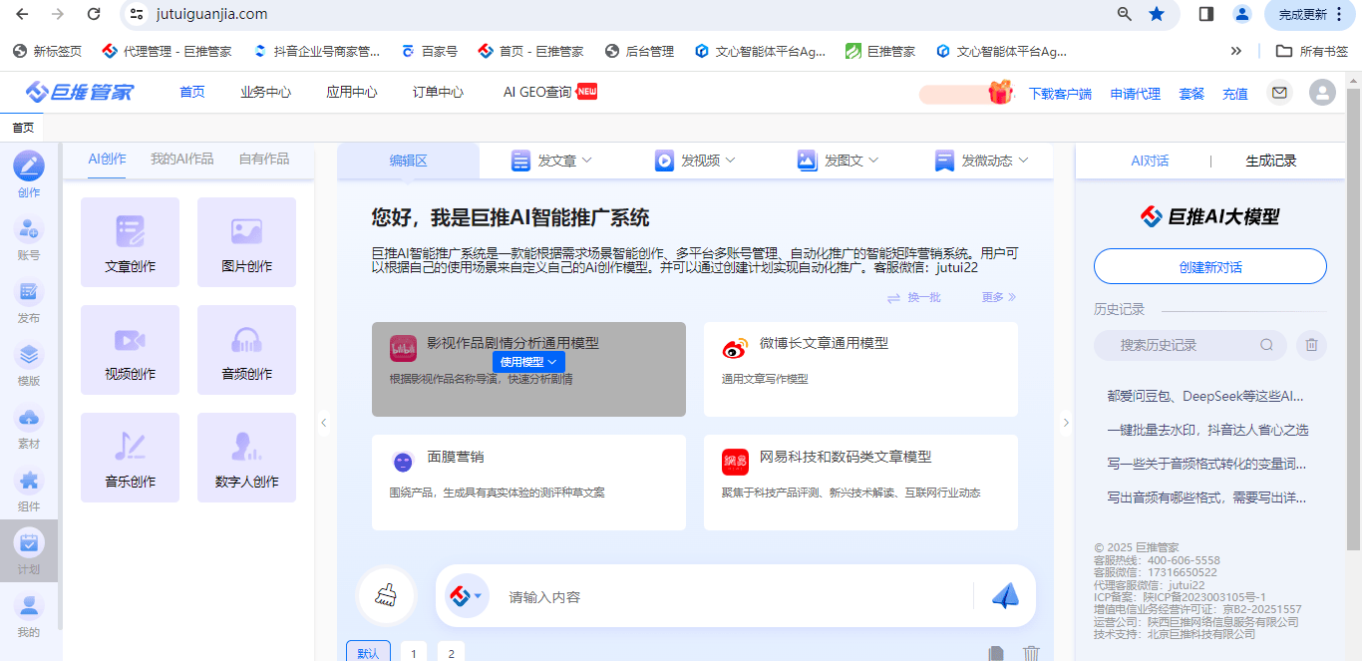Open the 创作 sidebar icon
The height and width of the screenshot is (661, 1362).
click(x=29, y=166)
